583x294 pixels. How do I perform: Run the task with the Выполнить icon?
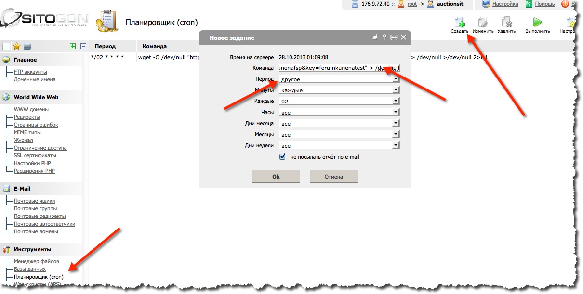537,22
